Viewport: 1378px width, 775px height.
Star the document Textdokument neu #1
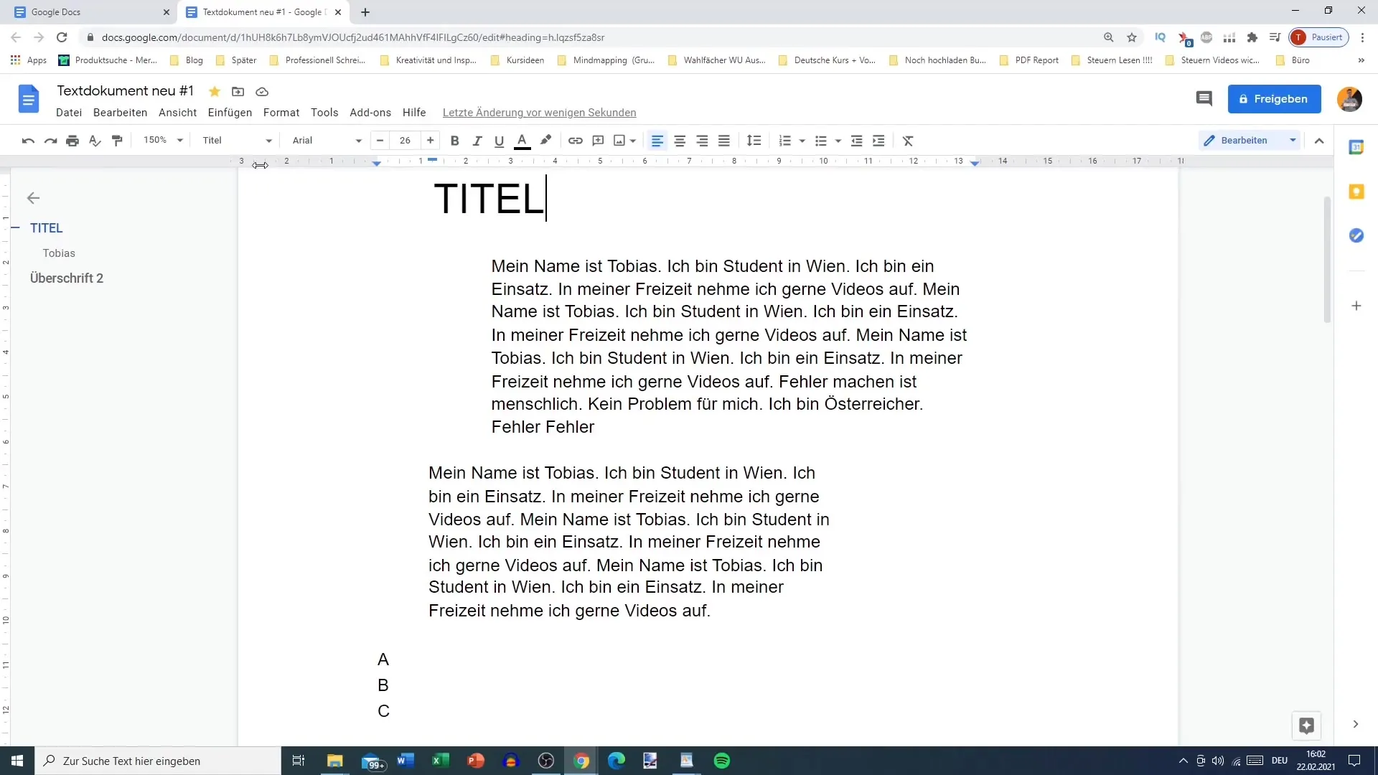(x=214, y=91)
